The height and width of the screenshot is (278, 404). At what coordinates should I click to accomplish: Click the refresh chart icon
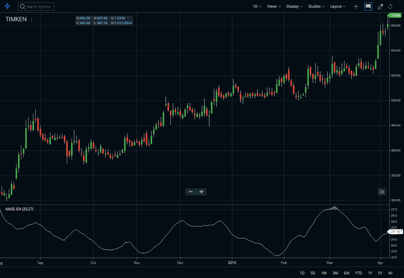(390, 6)
